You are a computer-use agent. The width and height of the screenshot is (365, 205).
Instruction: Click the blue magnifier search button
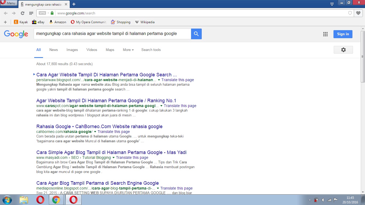196,34
